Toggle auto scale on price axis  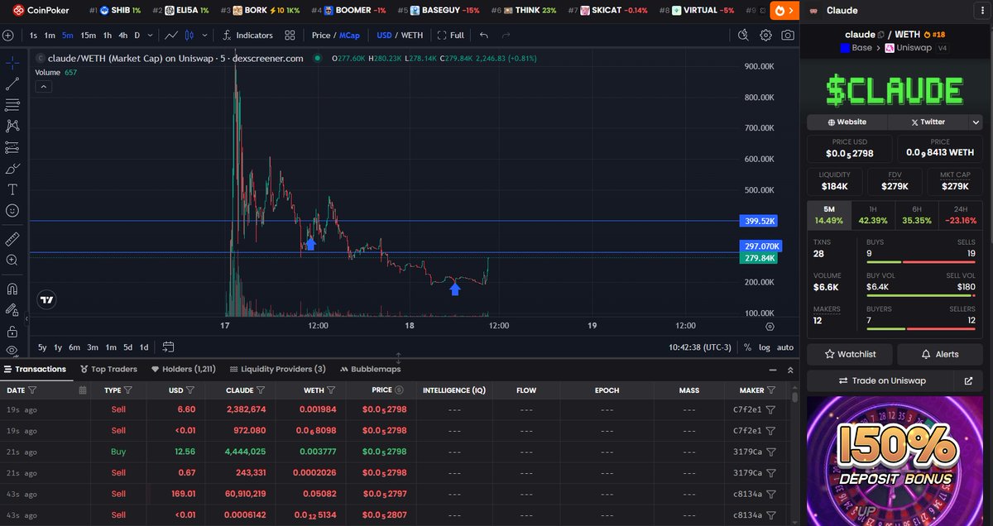[x=785, y=347]
